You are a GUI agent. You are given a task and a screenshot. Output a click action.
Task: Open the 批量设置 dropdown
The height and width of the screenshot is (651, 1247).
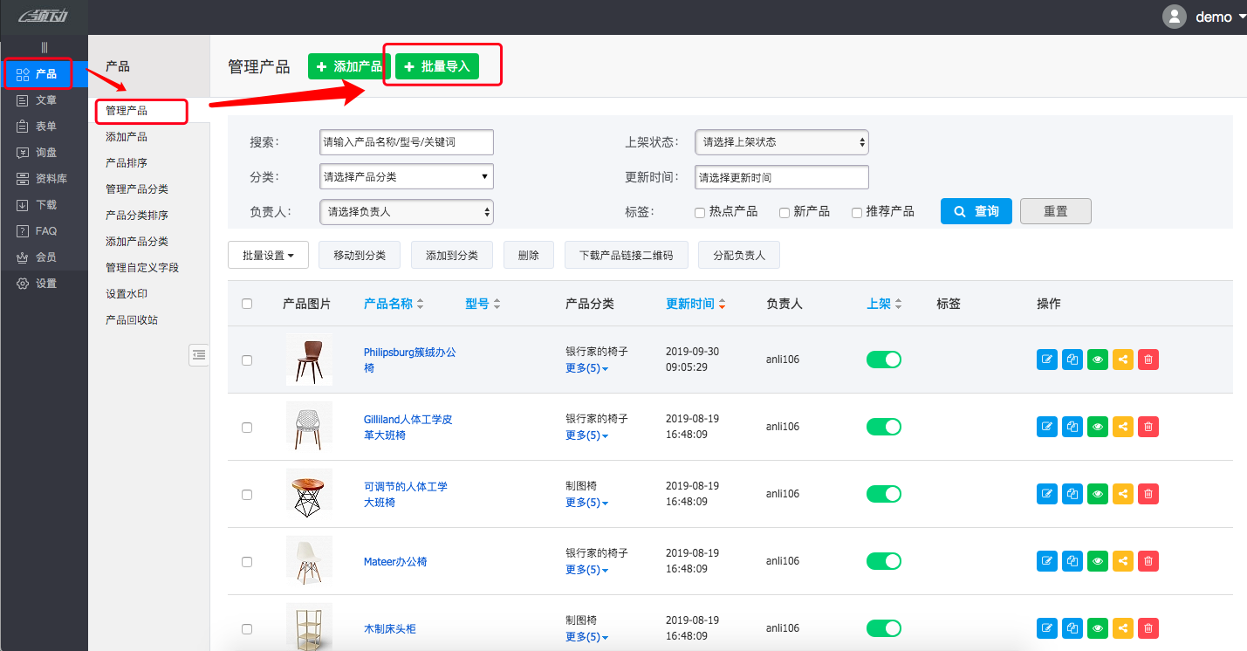(x=268, y=254)
